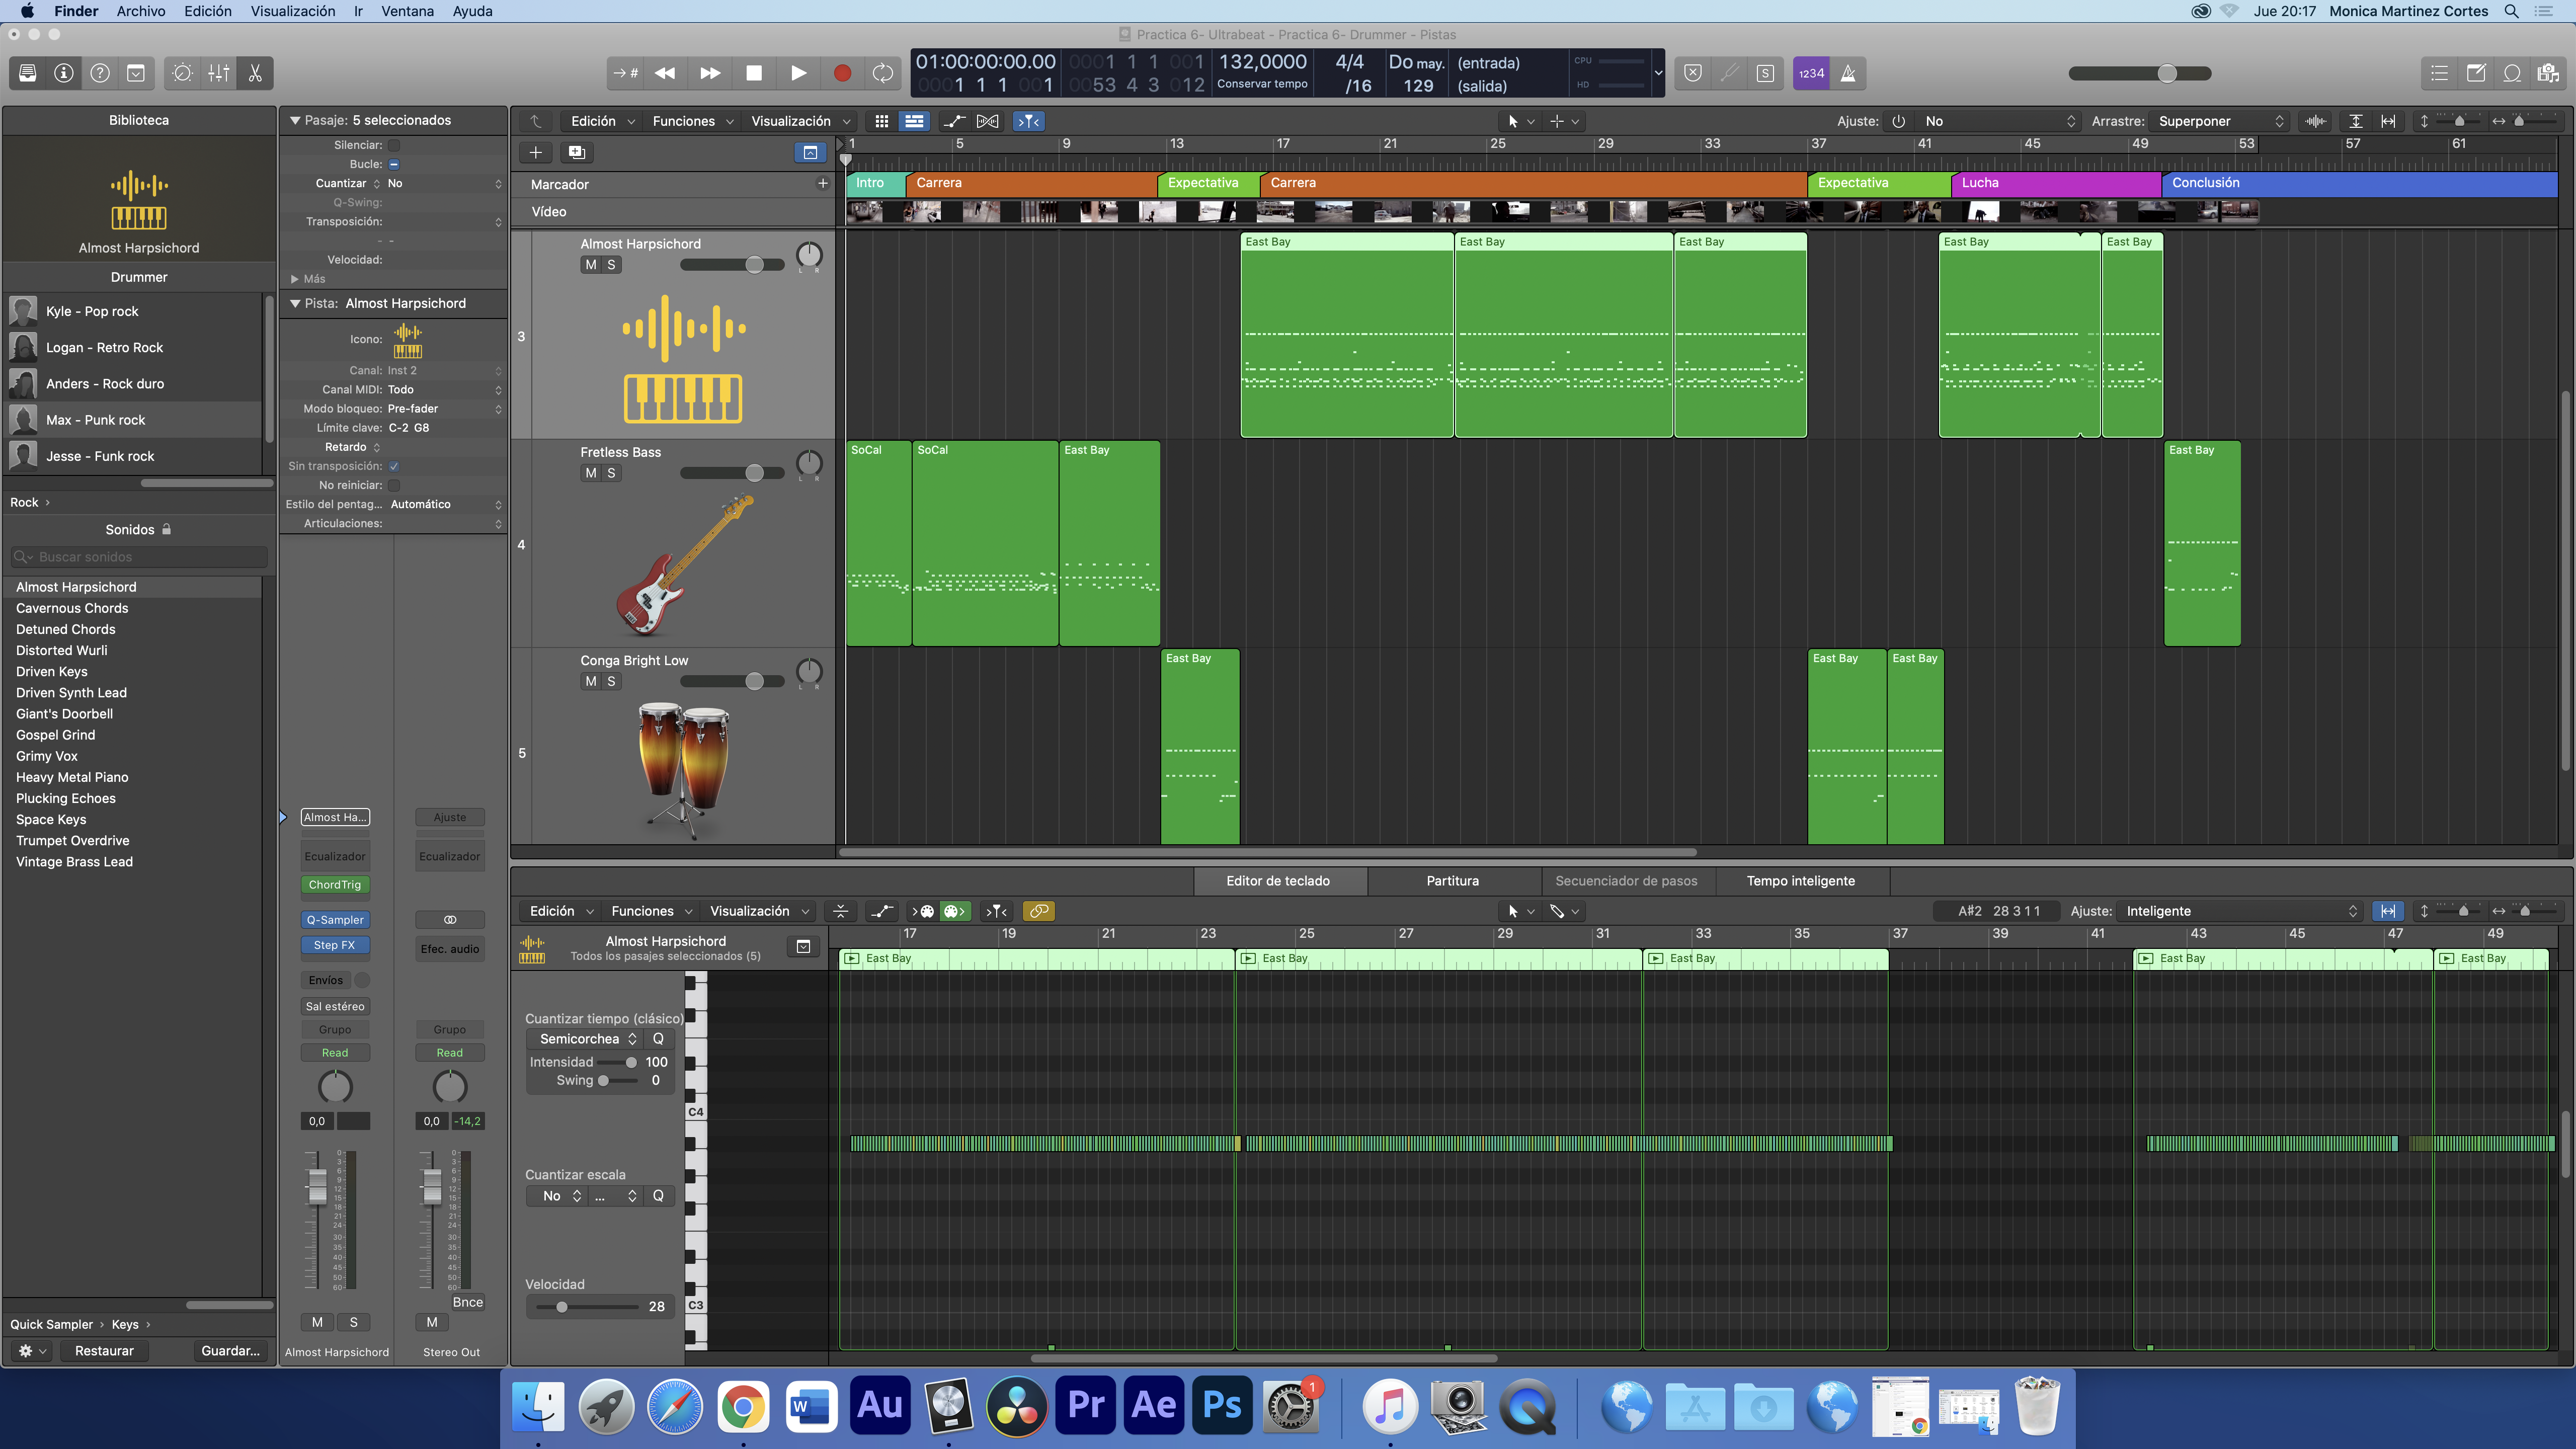Open the Smart Controls dial icon
This screenshot has height=1449, width=2576.
(182, 73)
